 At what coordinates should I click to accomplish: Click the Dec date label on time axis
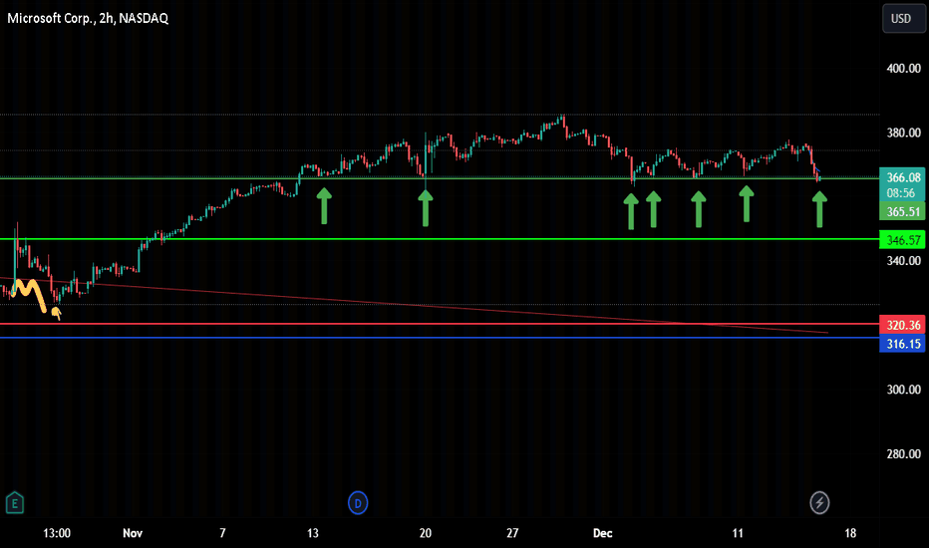tap(602, 533)
